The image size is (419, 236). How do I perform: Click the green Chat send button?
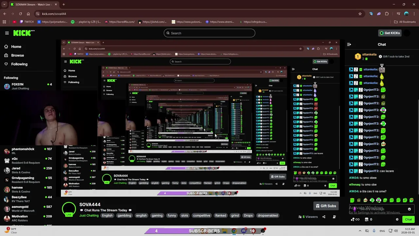[x=409, y=220]
